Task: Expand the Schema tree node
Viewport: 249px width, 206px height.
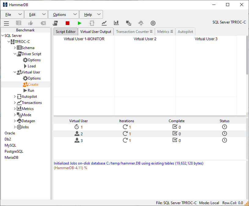Action: pos(15,48)
